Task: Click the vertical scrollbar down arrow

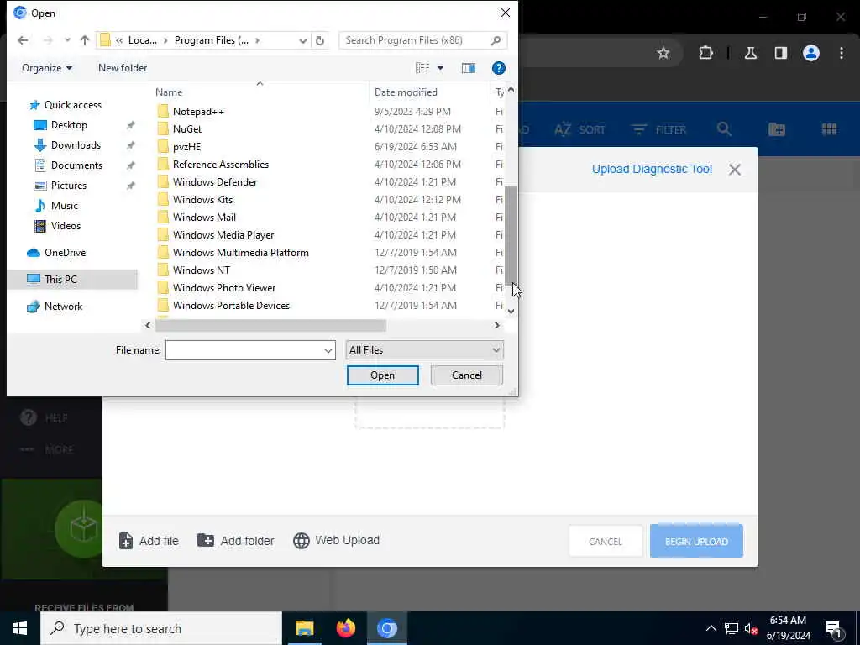Action: tap(511, 311)
